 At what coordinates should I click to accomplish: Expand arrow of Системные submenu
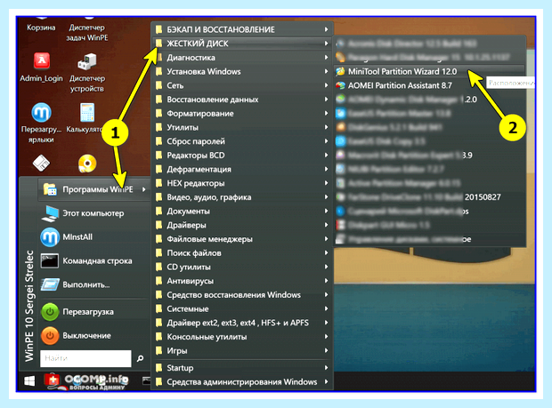tap(327, 308)
